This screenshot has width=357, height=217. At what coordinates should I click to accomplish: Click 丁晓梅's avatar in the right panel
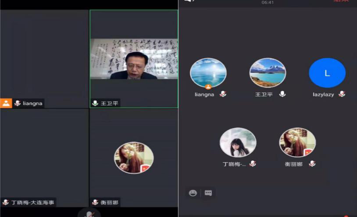coord(238,143)
